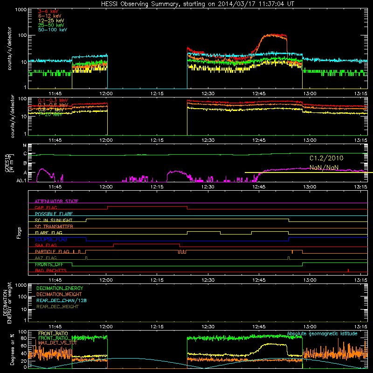Click the raised SAA_FLAG segment near 12:10
This screenshot has width=373, height=373.
[146, 244]
